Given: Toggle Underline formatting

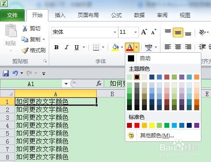Looking at the screenshot, I should coord(76,47).
